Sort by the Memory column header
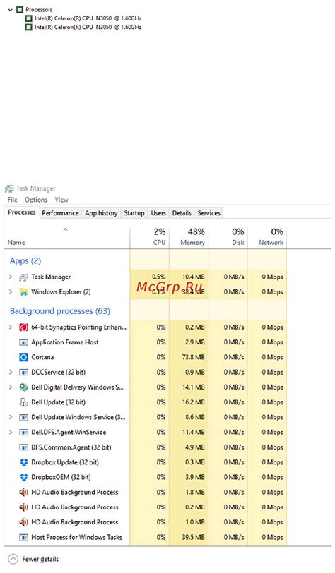This screenshot has width=335, height=573. coord(189,238)
